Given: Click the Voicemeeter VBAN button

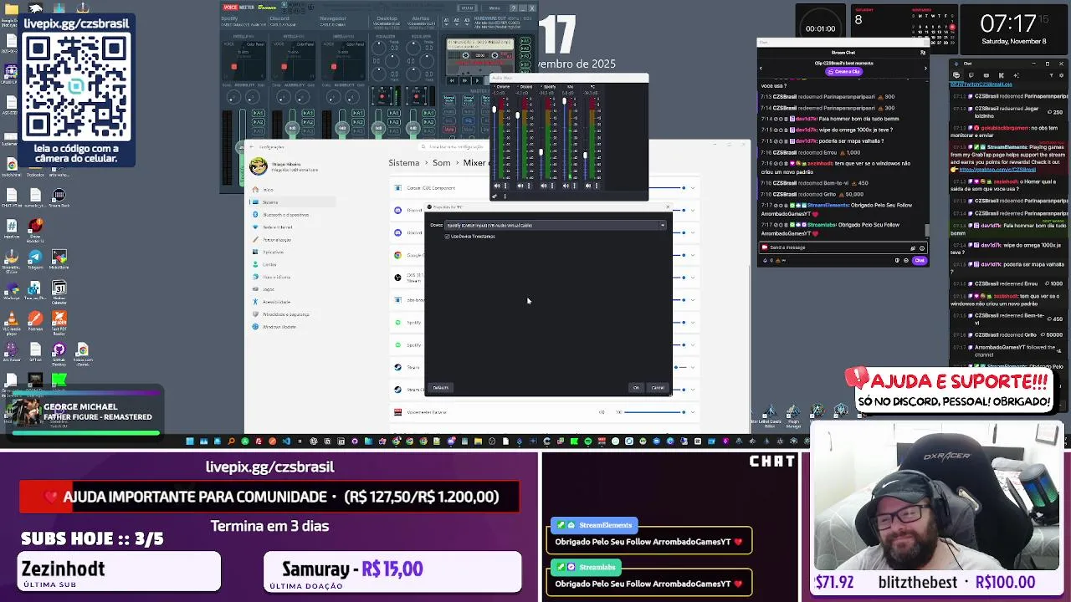Looking at the screenshot, I should point(467,8).
